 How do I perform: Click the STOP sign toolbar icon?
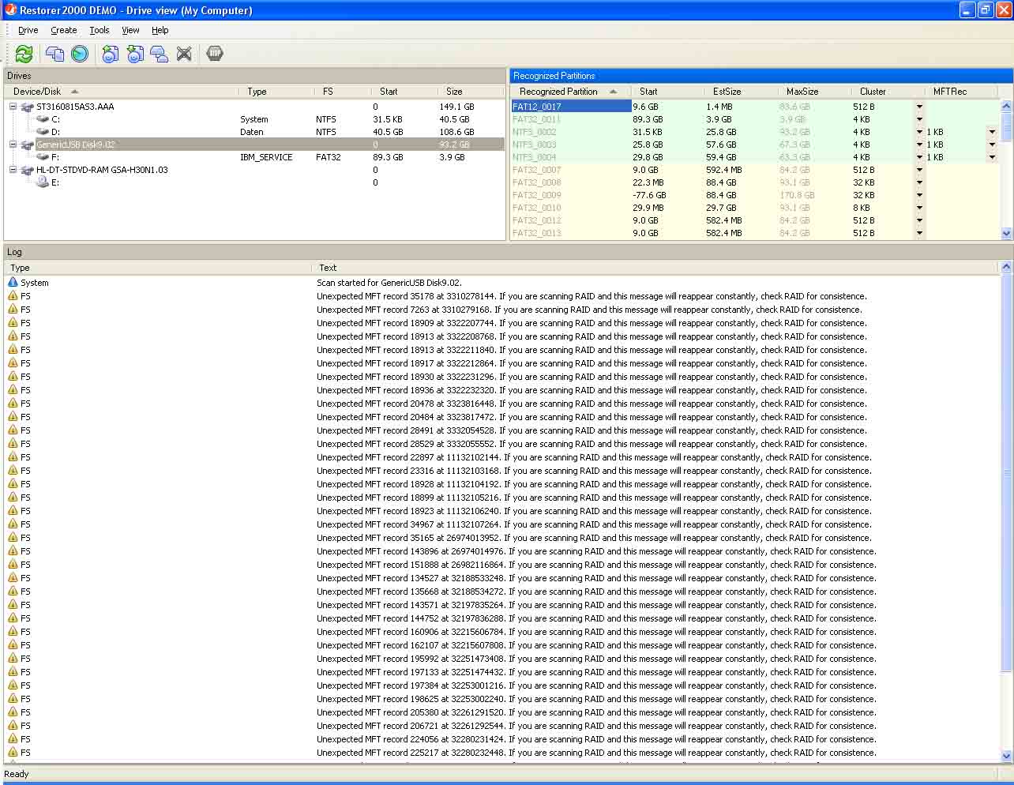point(215,54)
